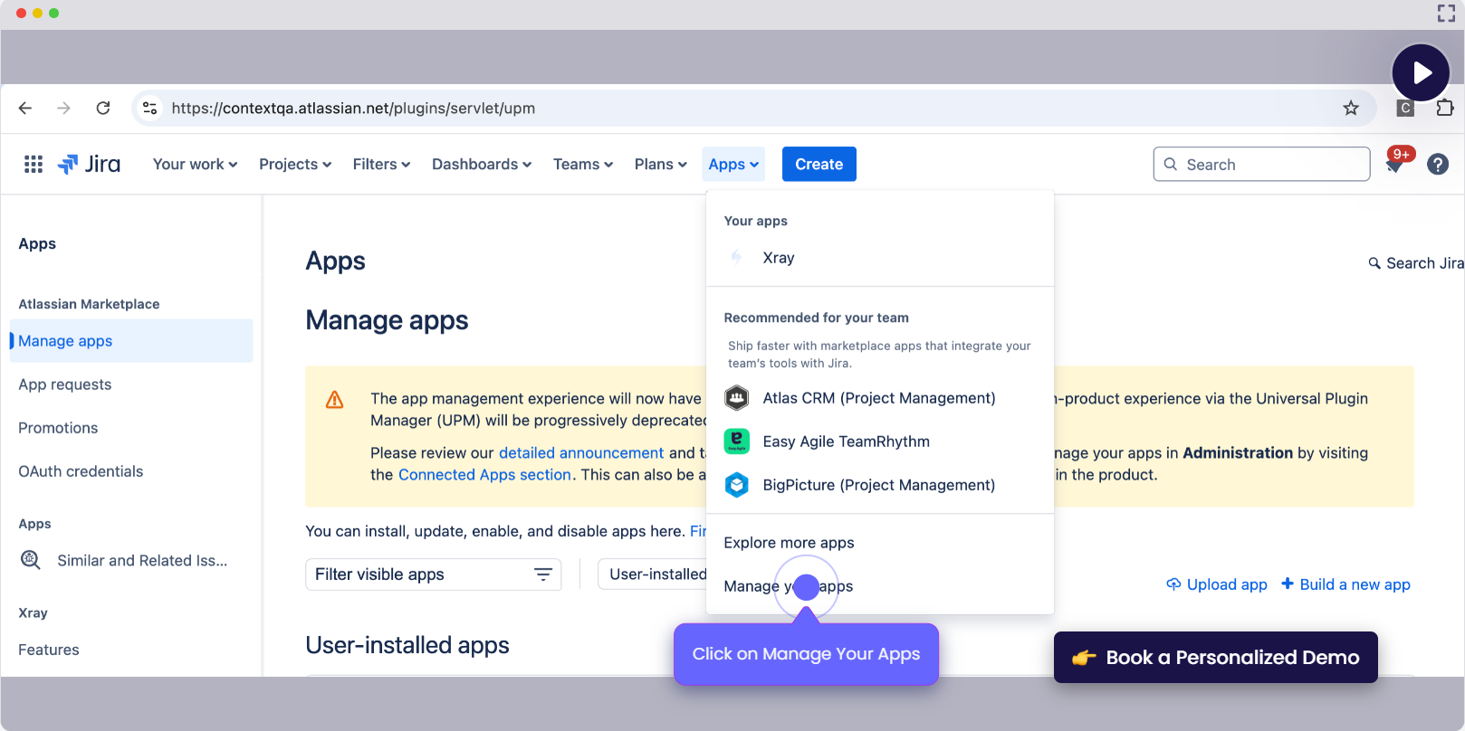Select Easy Agile TeamRhythm recommendation

tap(846, 441)
